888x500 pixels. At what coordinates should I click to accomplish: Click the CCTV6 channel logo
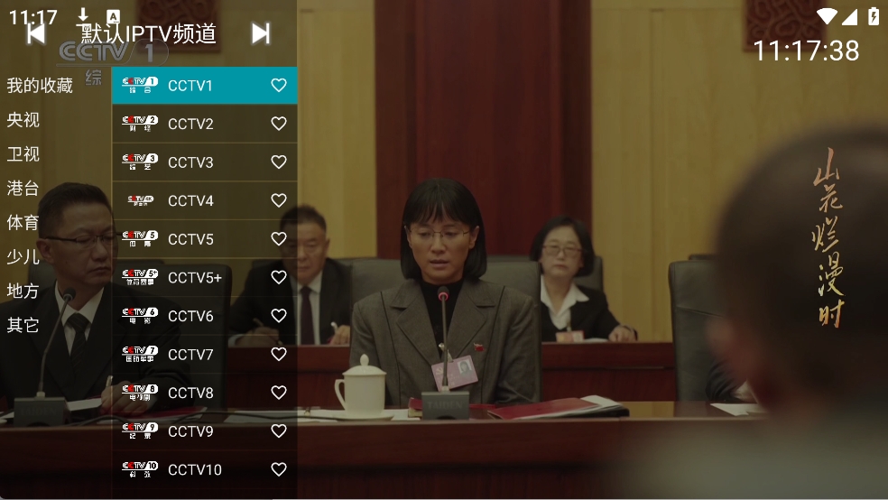[x=140, y=315]
